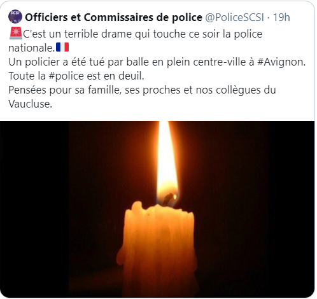
Task: Open the @PoliceSCSI handle link
Action: click(x=234, y=17)
